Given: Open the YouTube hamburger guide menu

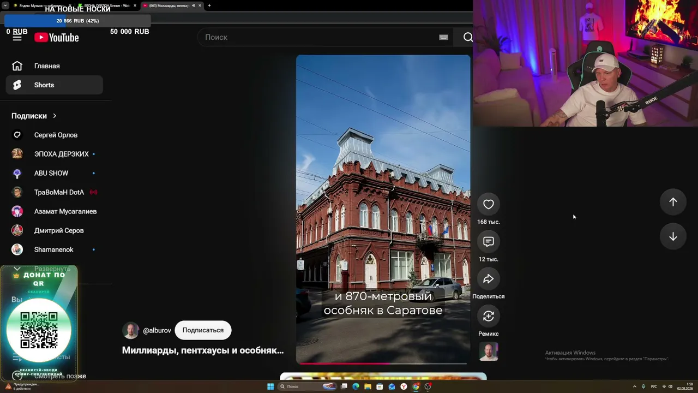Looking at the screenshot, I should (17, 37).
